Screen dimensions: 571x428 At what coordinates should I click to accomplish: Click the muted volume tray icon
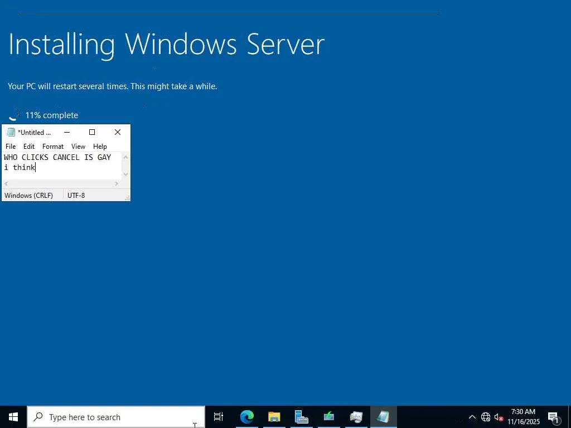[499, 417]
